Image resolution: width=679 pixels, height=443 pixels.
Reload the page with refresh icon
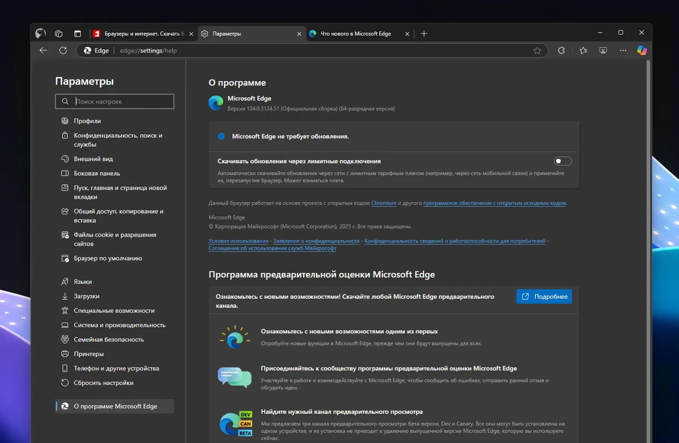coord(63,50)
